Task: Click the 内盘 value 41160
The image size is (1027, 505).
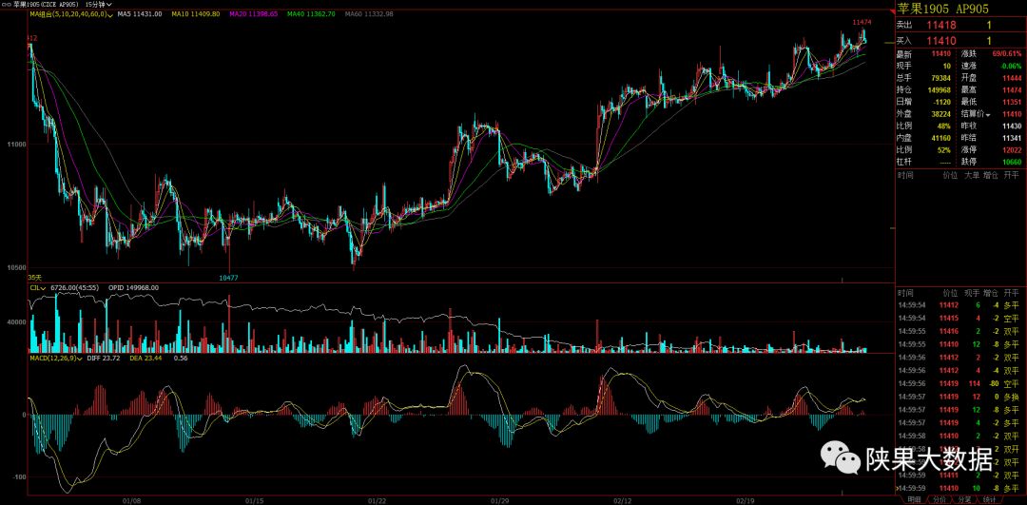Action: pos(941,138)
